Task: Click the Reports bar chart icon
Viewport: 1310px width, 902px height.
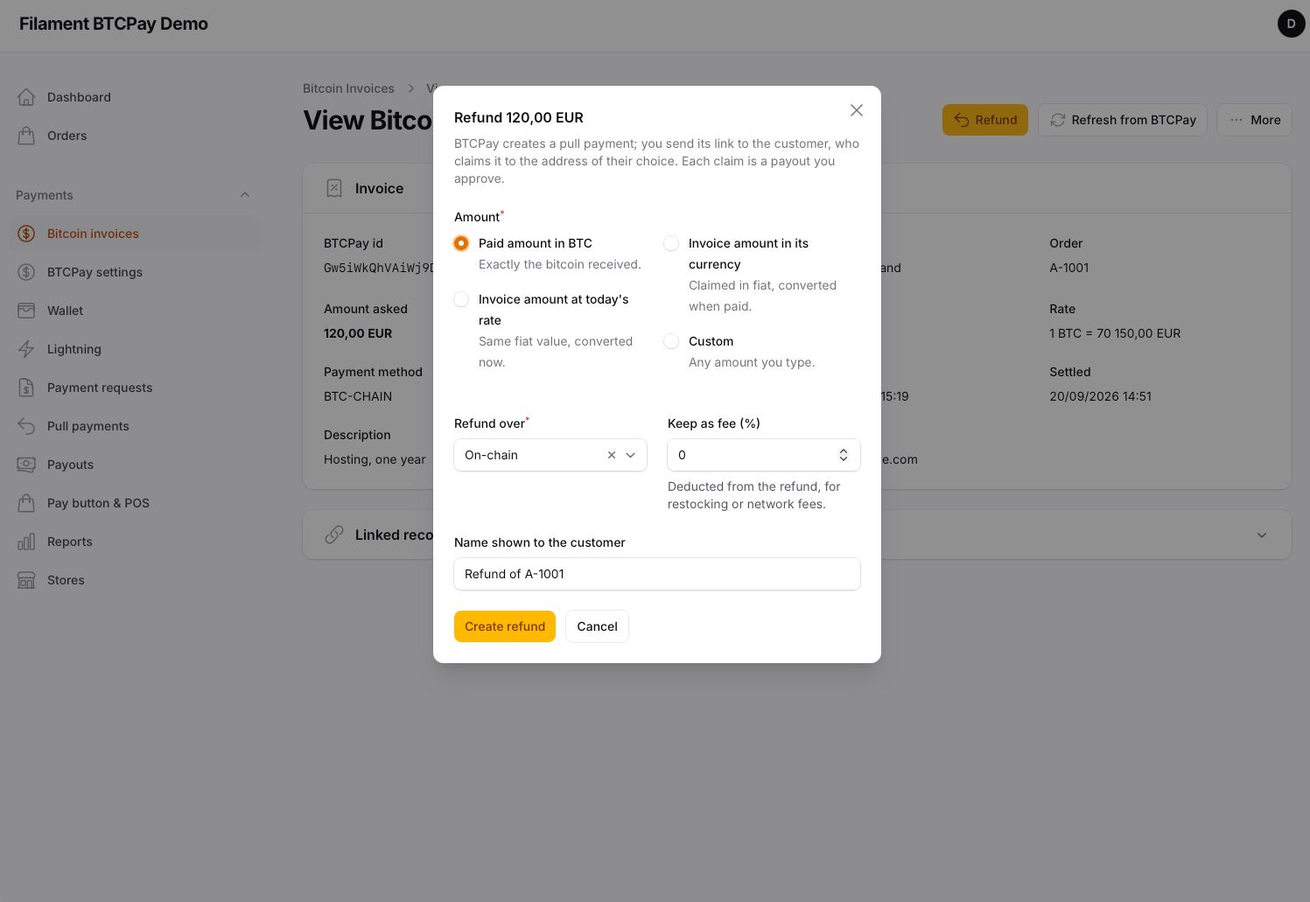Action: [x=26, y=542]
